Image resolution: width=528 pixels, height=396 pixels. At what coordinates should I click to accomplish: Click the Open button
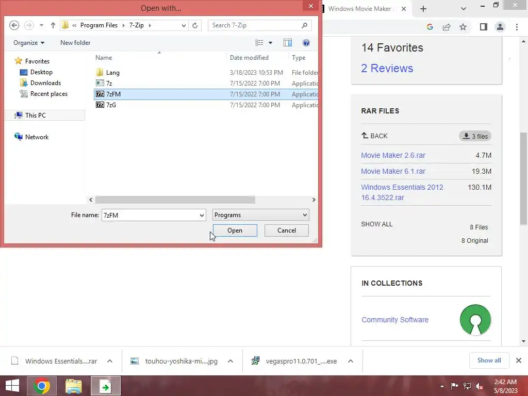coord(235,230)
